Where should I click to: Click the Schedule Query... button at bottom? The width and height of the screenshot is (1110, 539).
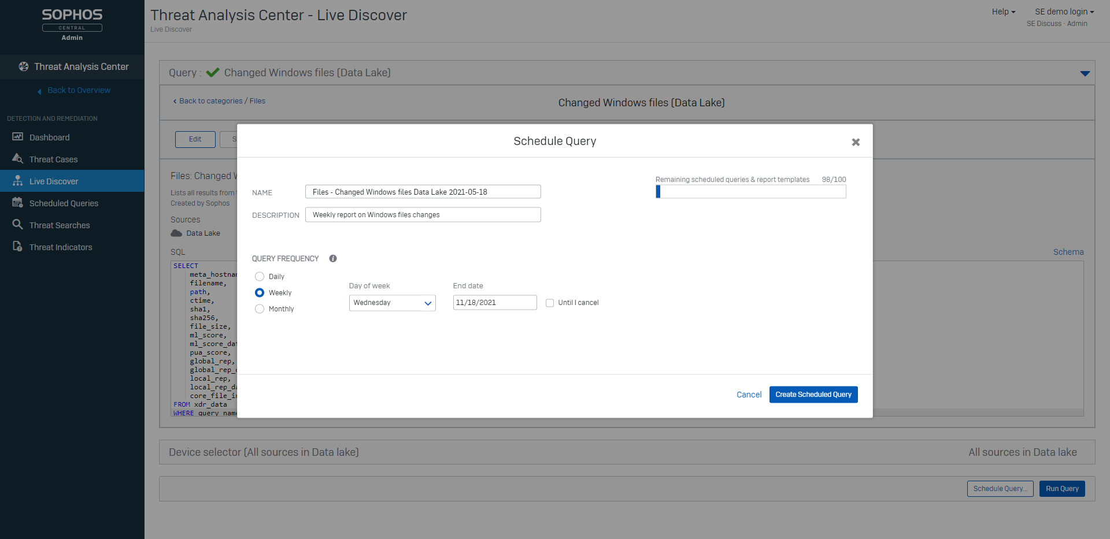tap(1000, 489)
